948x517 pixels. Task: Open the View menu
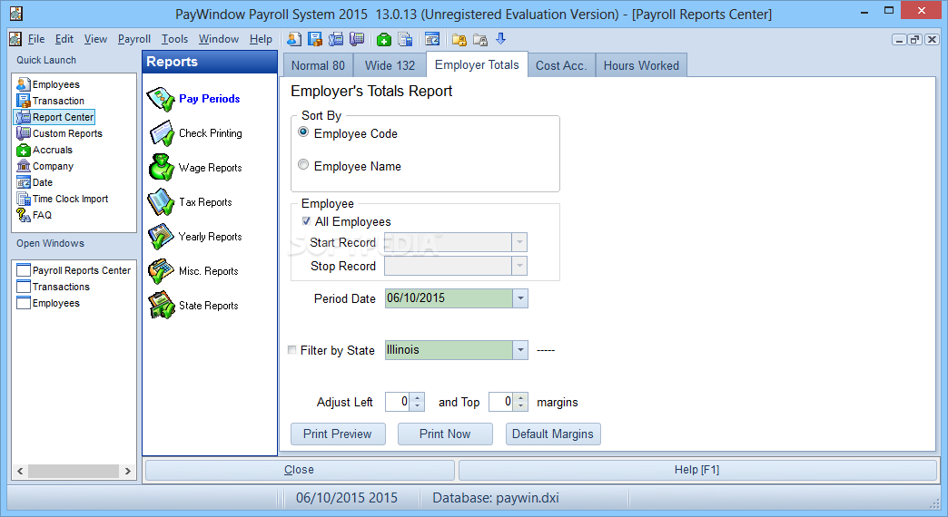(95, 39)
